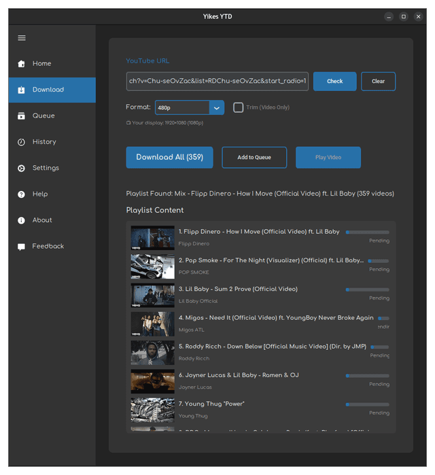The height and width of the screenshot is (475, 435).
Task: Click thumbnail of Roddy Ricch Down Below
Action: 153,353
